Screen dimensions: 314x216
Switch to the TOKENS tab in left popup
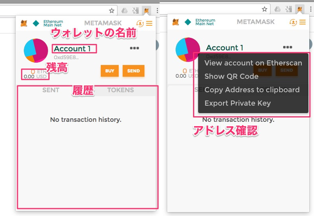[x=121, y=90]
